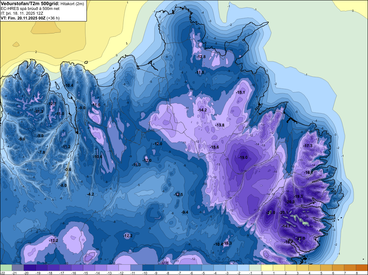Select the -15.3 temperature value
Viewport: 368px width, 275px height.
227,243
